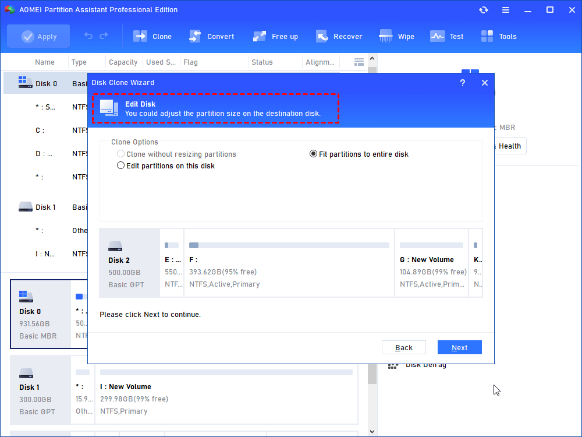
Task: Select the K: partition block
Action: [476, 263]
